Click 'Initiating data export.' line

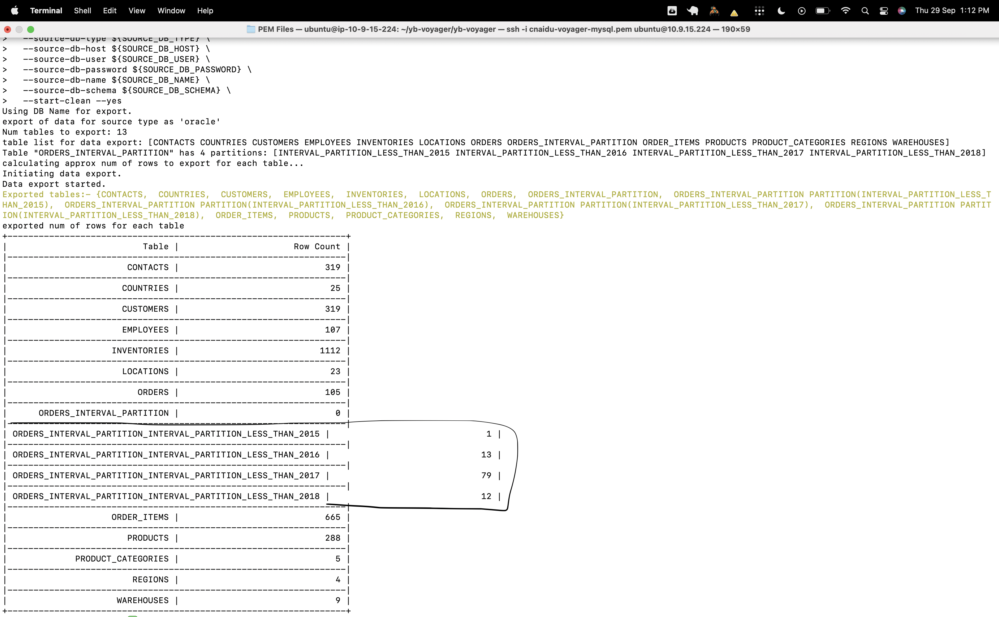point(62,173)
